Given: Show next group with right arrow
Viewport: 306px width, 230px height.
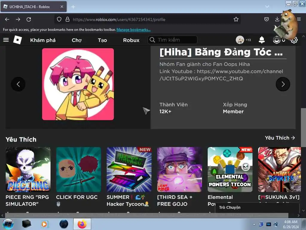Looking at the screenshot, I should click(283, 84).
